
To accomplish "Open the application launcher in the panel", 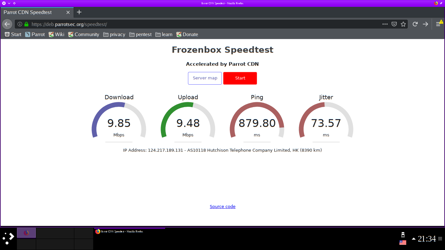I will [8, 238].
